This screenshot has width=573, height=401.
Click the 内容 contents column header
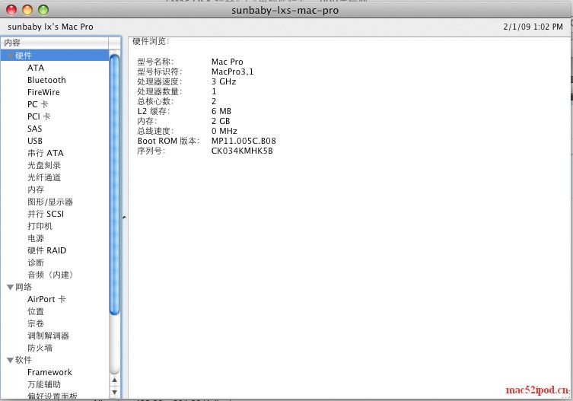[55, 43]
